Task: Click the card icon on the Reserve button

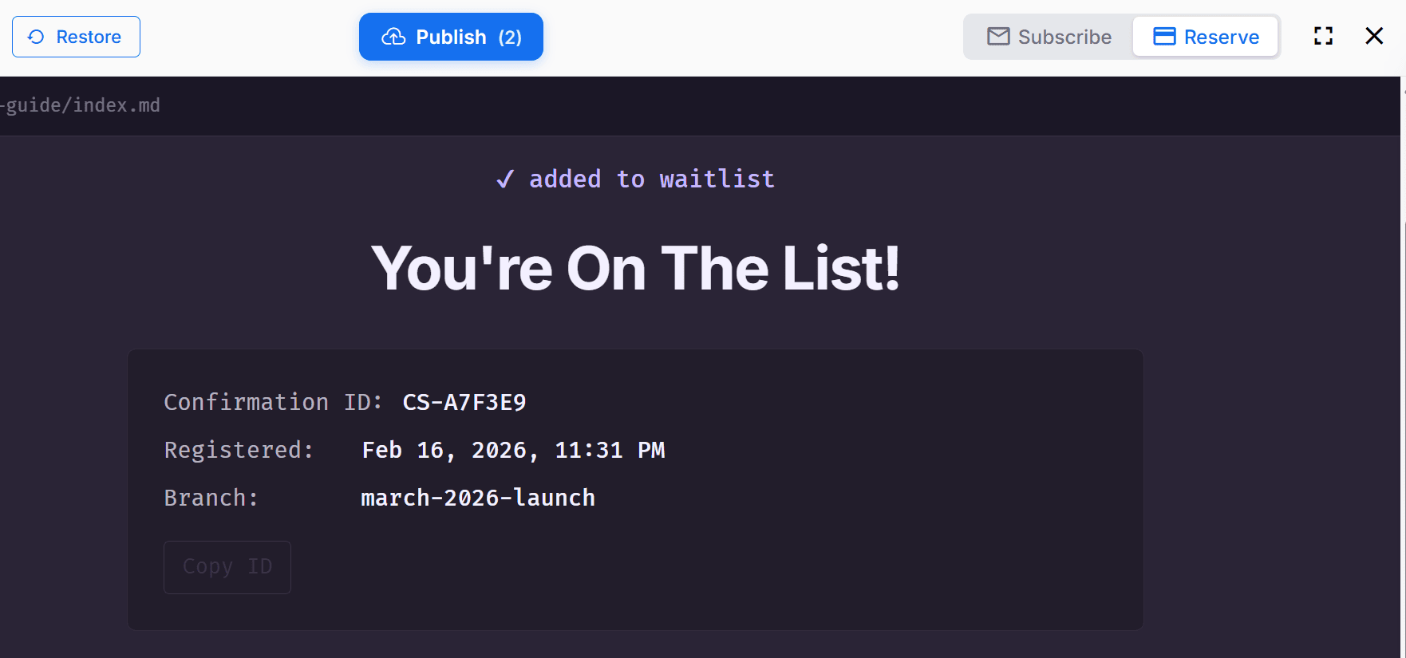Action: (x=1163, y=36)
